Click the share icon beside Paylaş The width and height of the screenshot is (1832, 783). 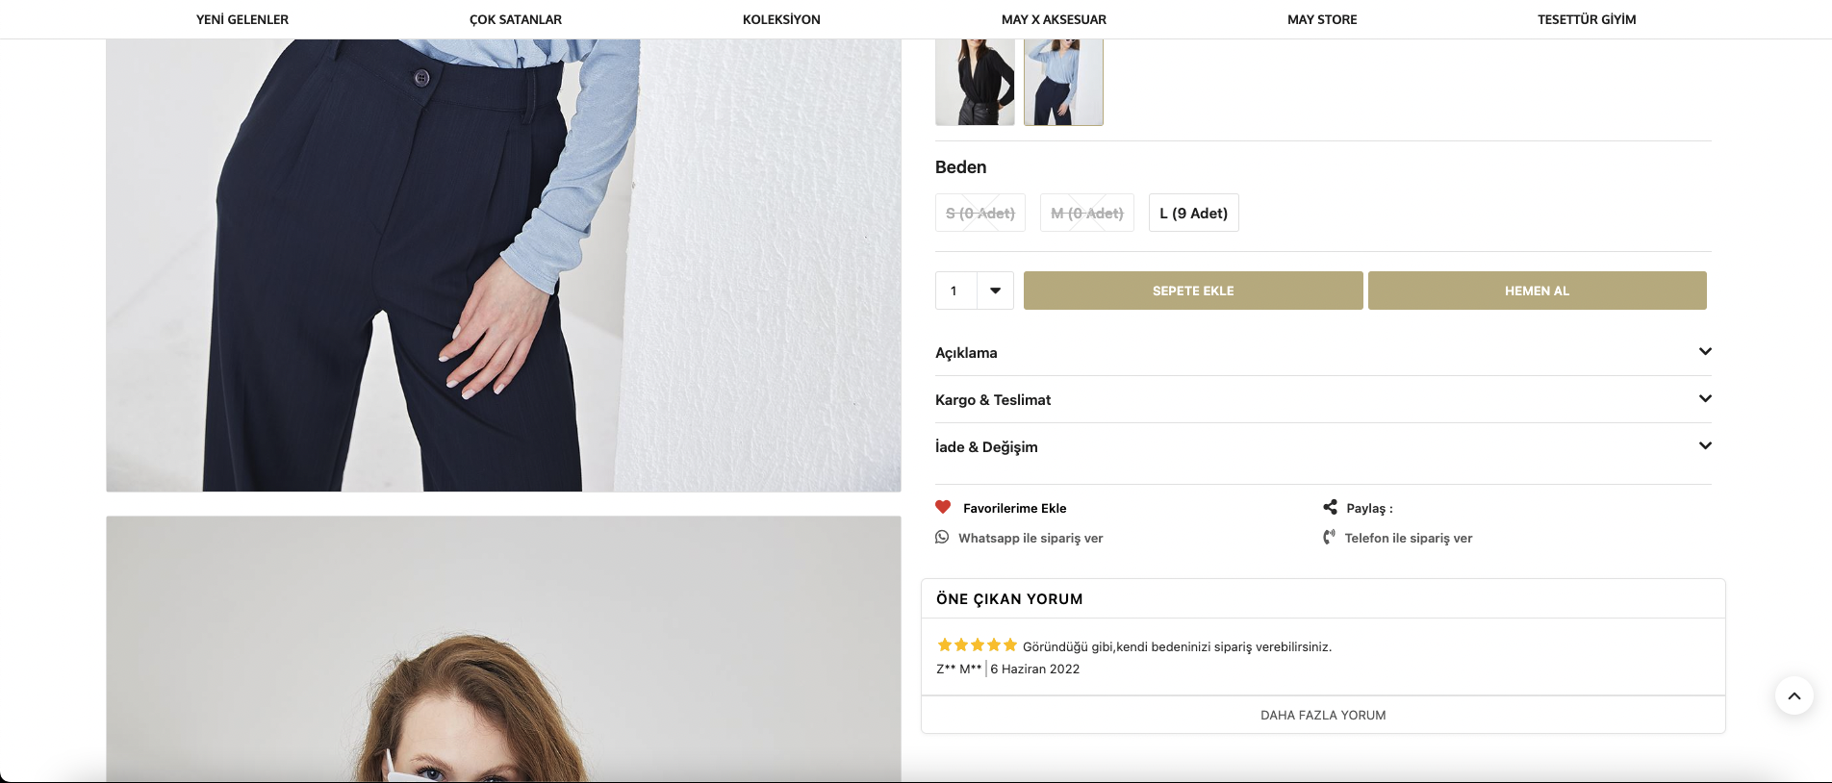[1330, 507]
